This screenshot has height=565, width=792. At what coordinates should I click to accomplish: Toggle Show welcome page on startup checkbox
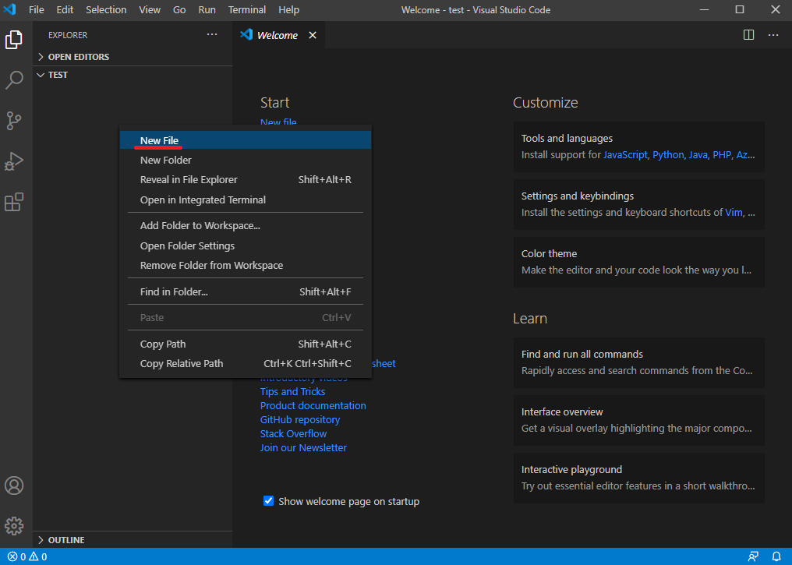tap(268, 501)
